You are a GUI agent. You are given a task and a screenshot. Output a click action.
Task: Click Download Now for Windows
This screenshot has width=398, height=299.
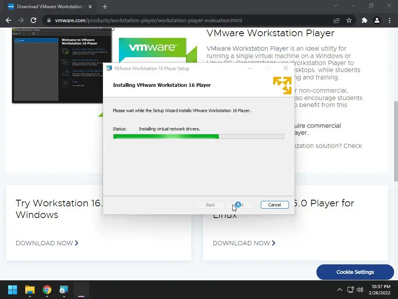tap(47, 243)
